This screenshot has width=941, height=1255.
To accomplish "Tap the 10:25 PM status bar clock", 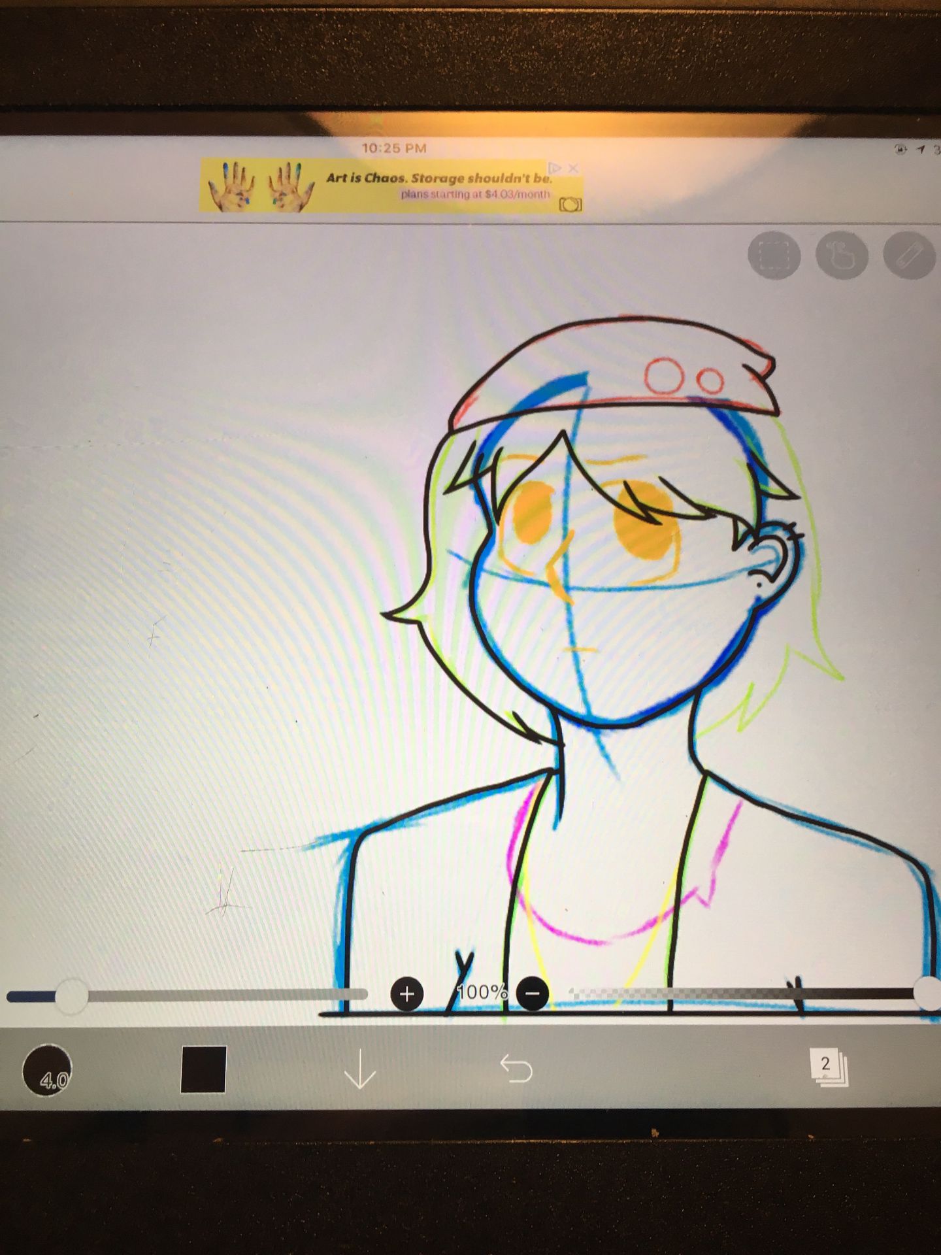I will pyautogui.click(x=394, y=148).
